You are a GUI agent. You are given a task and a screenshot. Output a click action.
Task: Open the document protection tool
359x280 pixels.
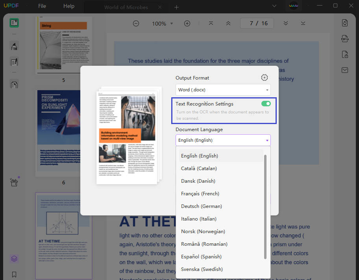coord(345,54)
